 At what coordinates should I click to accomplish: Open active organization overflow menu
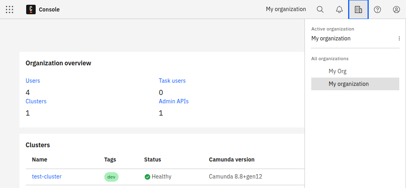pos(399,38)
